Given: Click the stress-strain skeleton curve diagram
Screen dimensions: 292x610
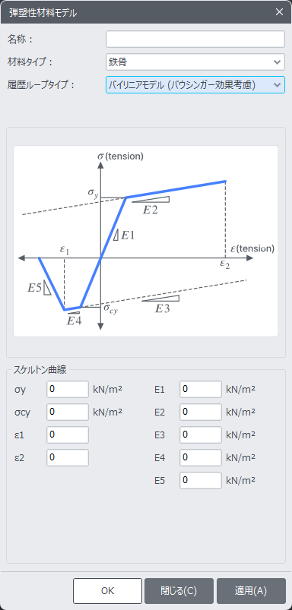Looking at the screenshot, I should click(x=145, y=241).
